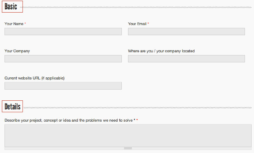Click the Basic section heading
Viewport: 254px width, 153px height.
11,7
